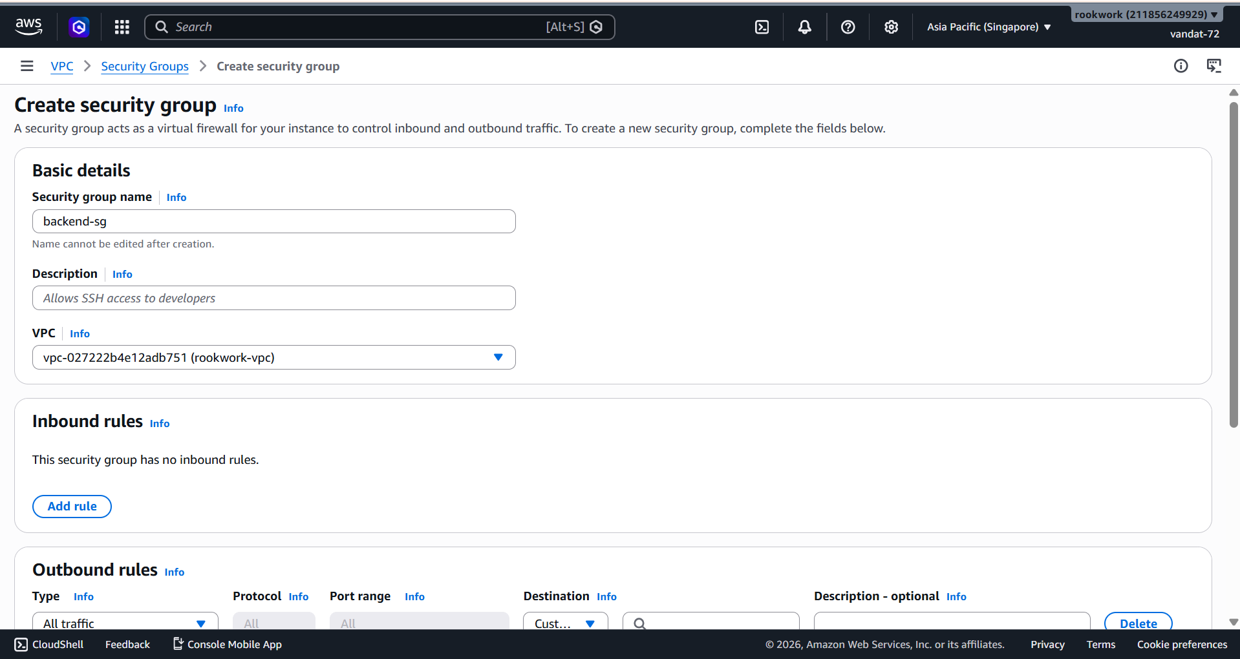Viewport: 1240px width, 659px height.
Task: Click the destination search magnifier icon
Action: [x=639, y=623]
